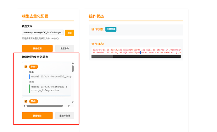This screenshot has height=132, width=217.
Task: Start removal with the 开始移除 button
Action: (37, 115)
